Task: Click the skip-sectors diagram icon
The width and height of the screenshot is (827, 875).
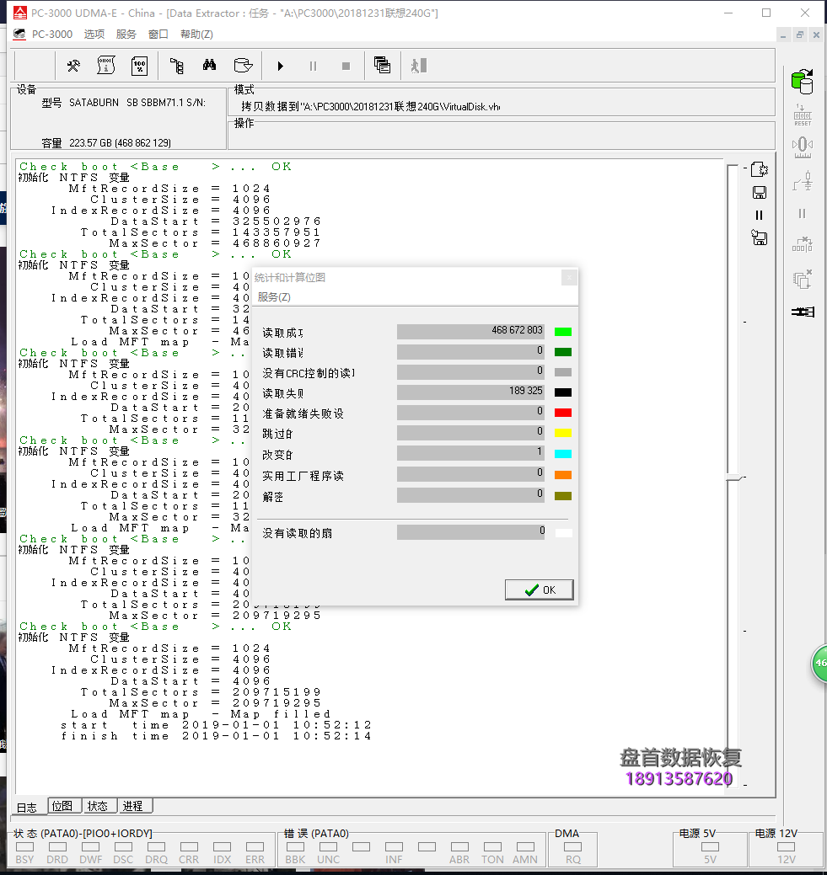Action: 803,244
